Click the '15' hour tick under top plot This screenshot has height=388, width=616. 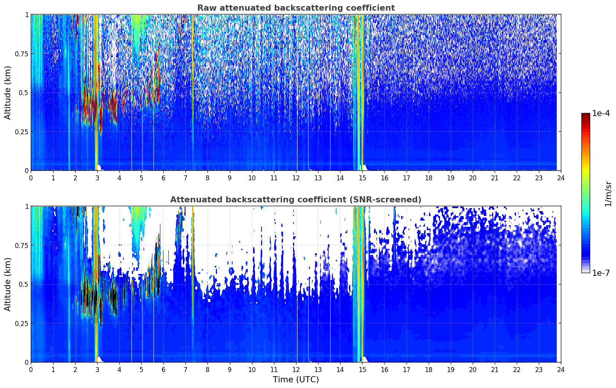coord(362,178)
